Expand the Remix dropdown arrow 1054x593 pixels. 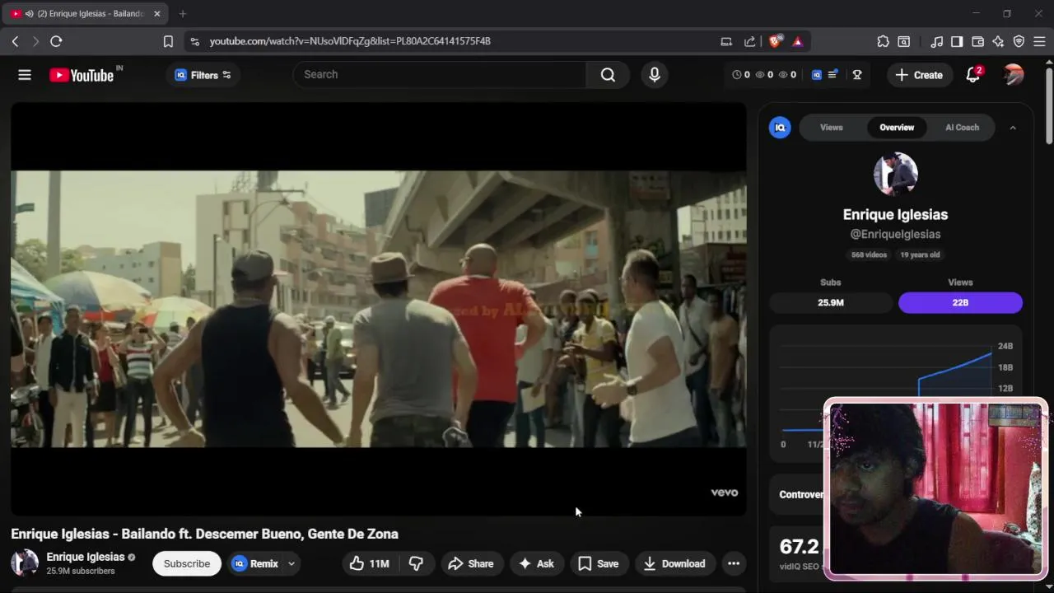click(291, 563)
